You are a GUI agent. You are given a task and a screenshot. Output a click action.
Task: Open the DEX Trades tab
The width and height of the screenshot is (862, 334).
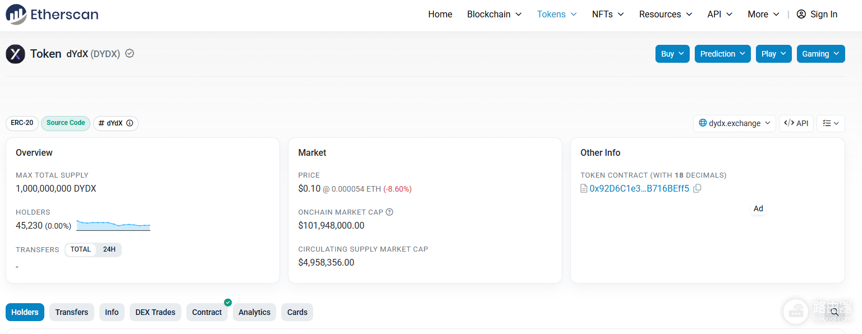155,312
